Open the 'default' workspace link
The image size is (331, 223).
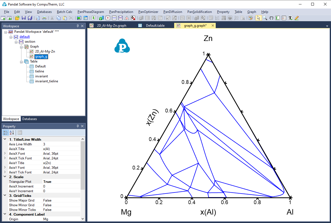(24, 37)
